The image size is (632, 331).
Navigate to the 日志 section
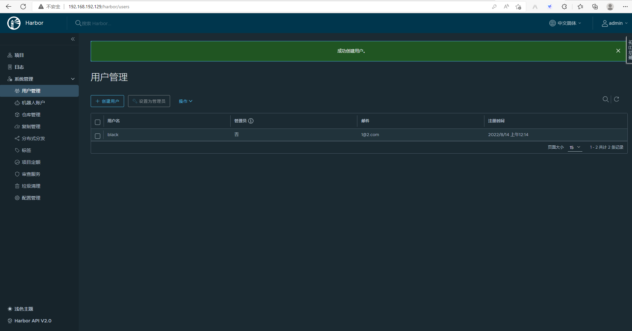click(x=19, y=67)
